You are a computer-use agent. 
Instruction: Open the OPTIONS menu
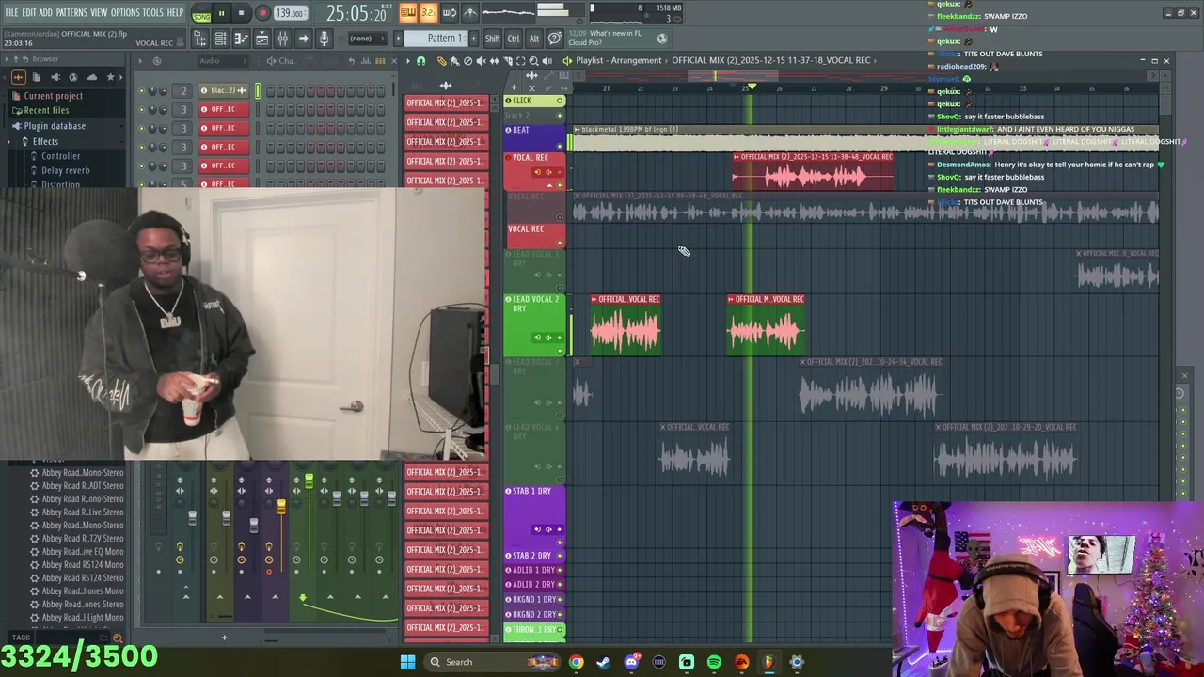click(x=125, y=12)
